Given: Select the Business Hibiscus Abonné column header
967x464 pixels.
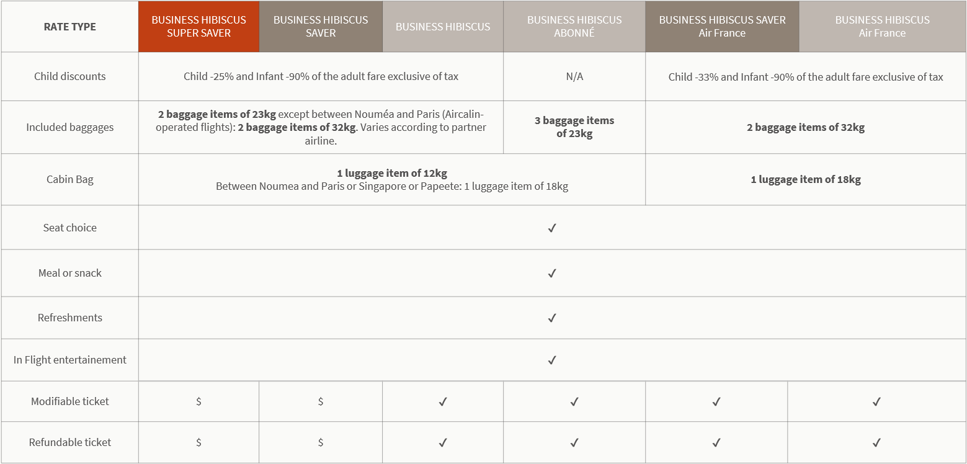Looking at the screenshot, I should coord(574,27).
